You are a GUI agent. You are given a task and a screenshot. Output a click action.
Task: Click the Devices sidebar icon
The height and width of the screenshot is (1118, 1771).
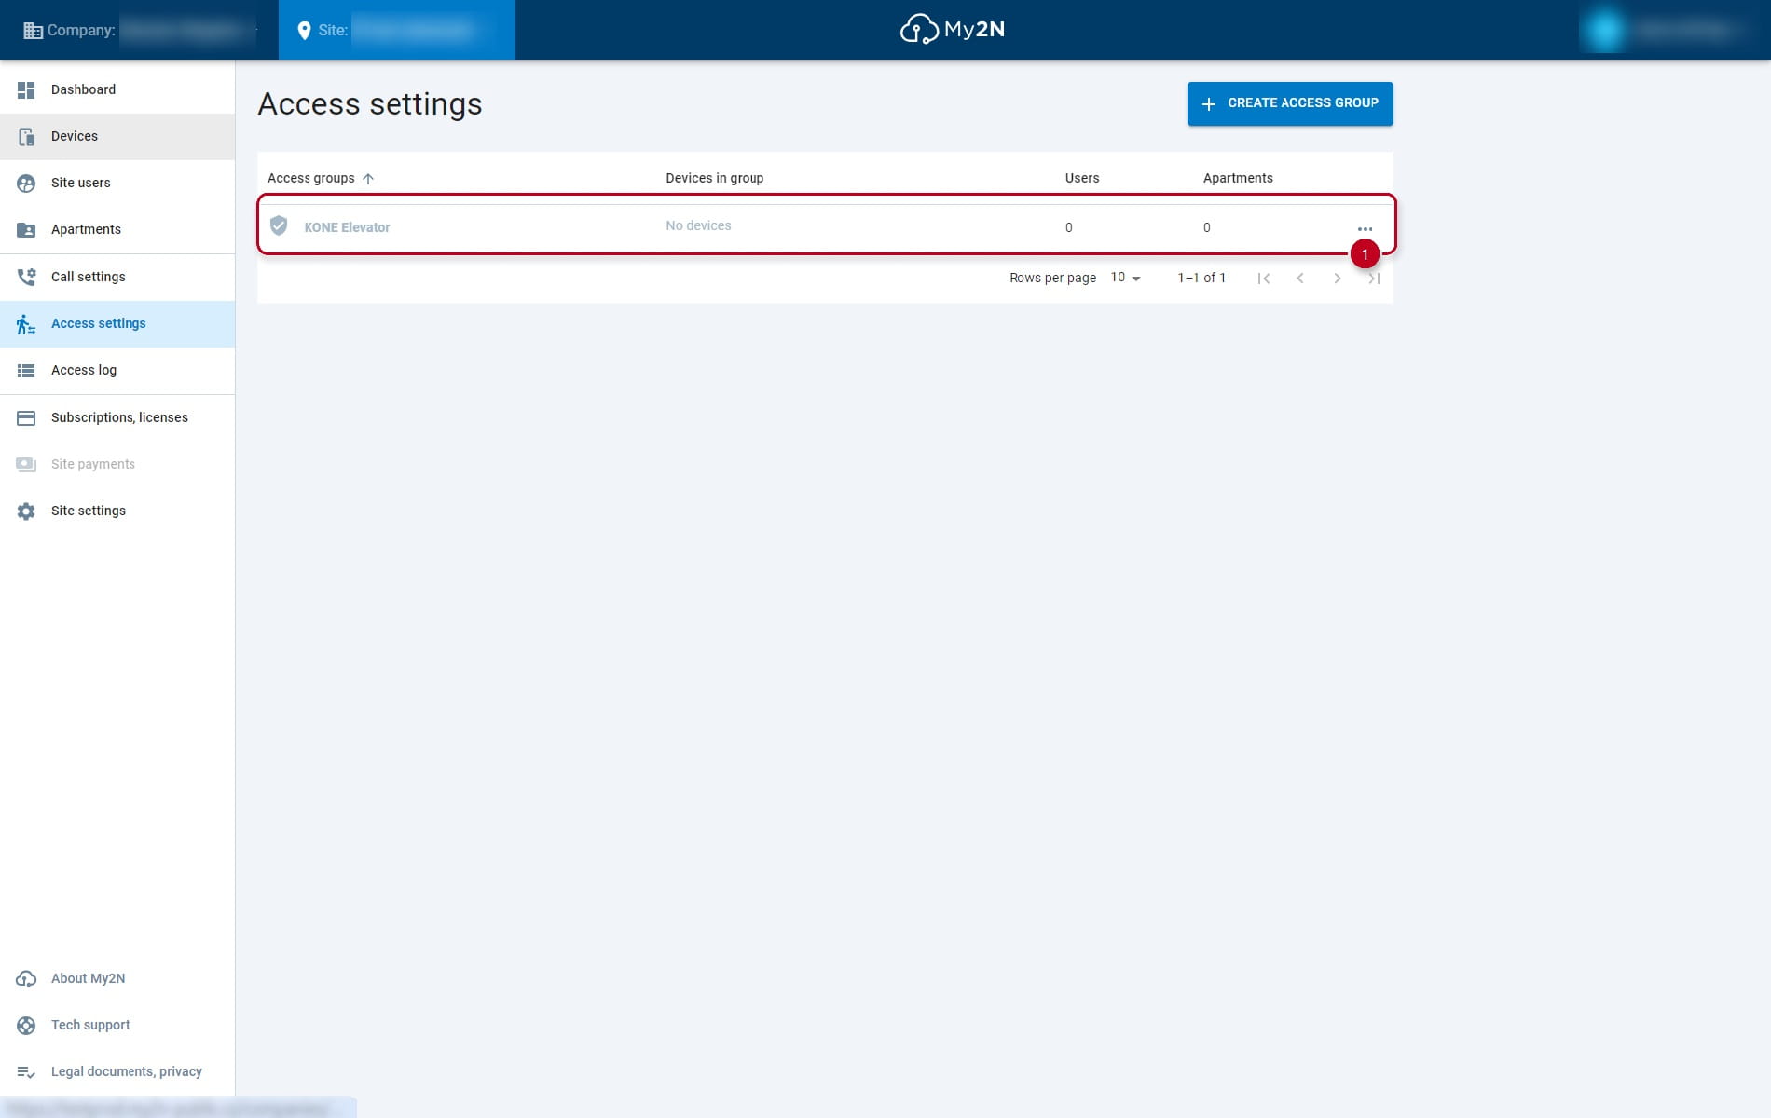(x=26, y=136)
